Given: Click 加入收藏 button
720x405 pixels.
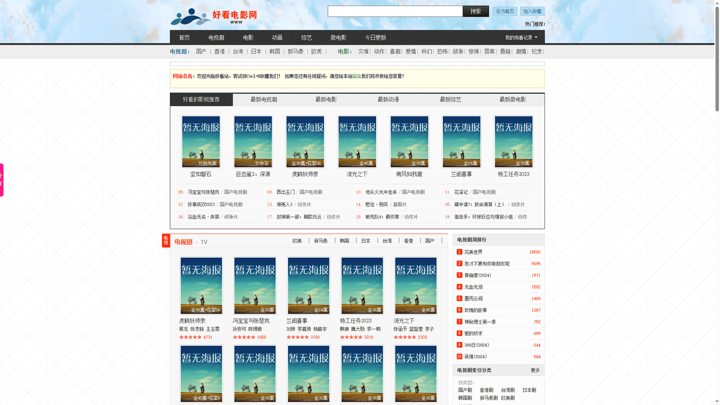Looking at the screenshot, I should click(532, 11).
